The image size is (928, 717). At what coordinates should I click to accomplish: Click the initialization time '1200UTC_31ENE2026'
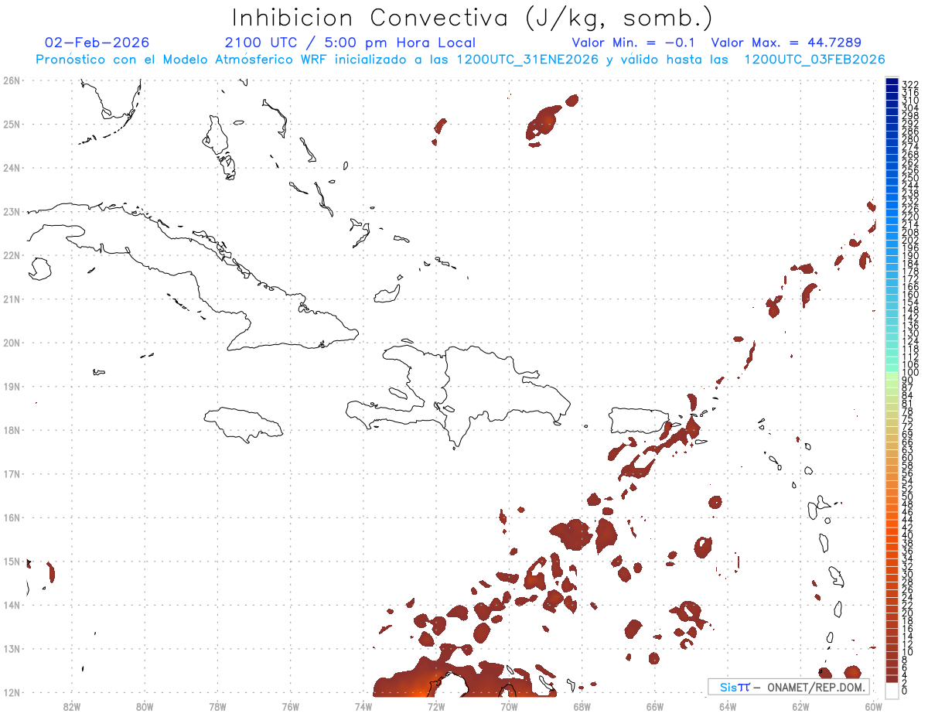[527, 60]
